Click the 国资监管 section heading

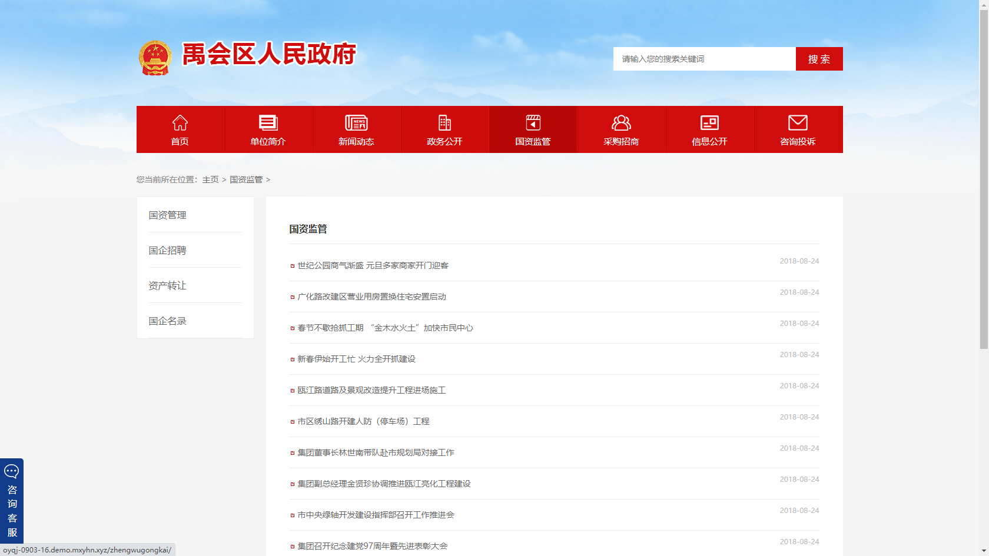[308, 229]
